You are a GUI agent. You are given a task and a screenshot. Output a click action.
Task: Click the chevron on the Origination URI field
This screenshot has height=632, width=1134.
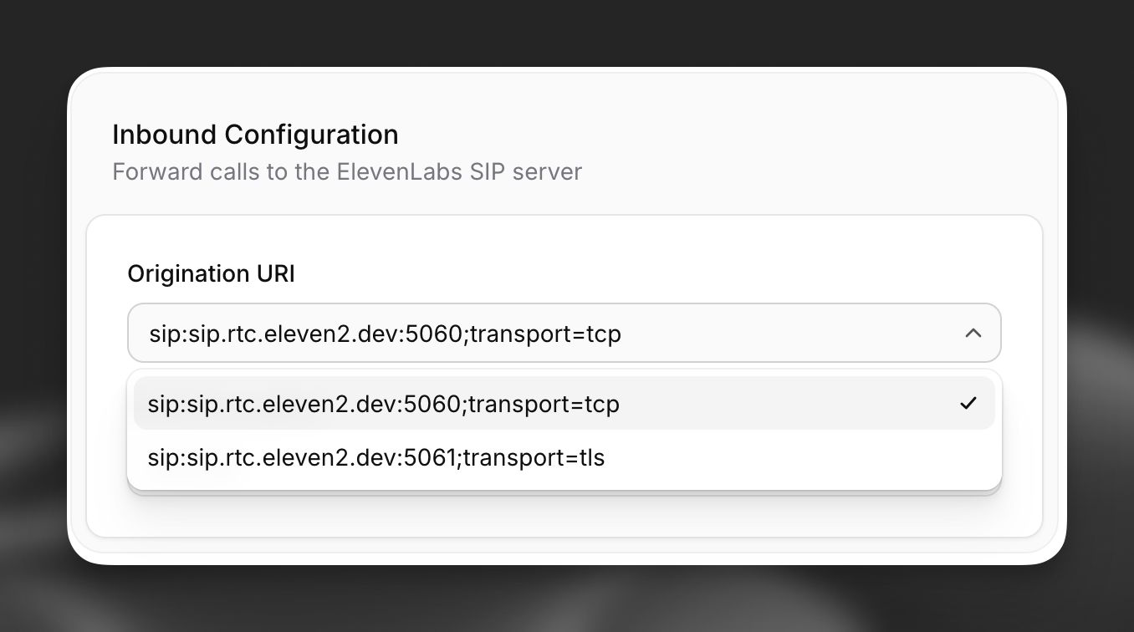click(973, 333)
